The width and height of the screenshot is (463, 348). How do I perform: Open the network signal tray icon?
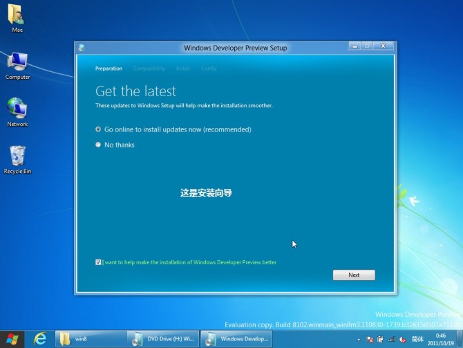coord(392,340)
